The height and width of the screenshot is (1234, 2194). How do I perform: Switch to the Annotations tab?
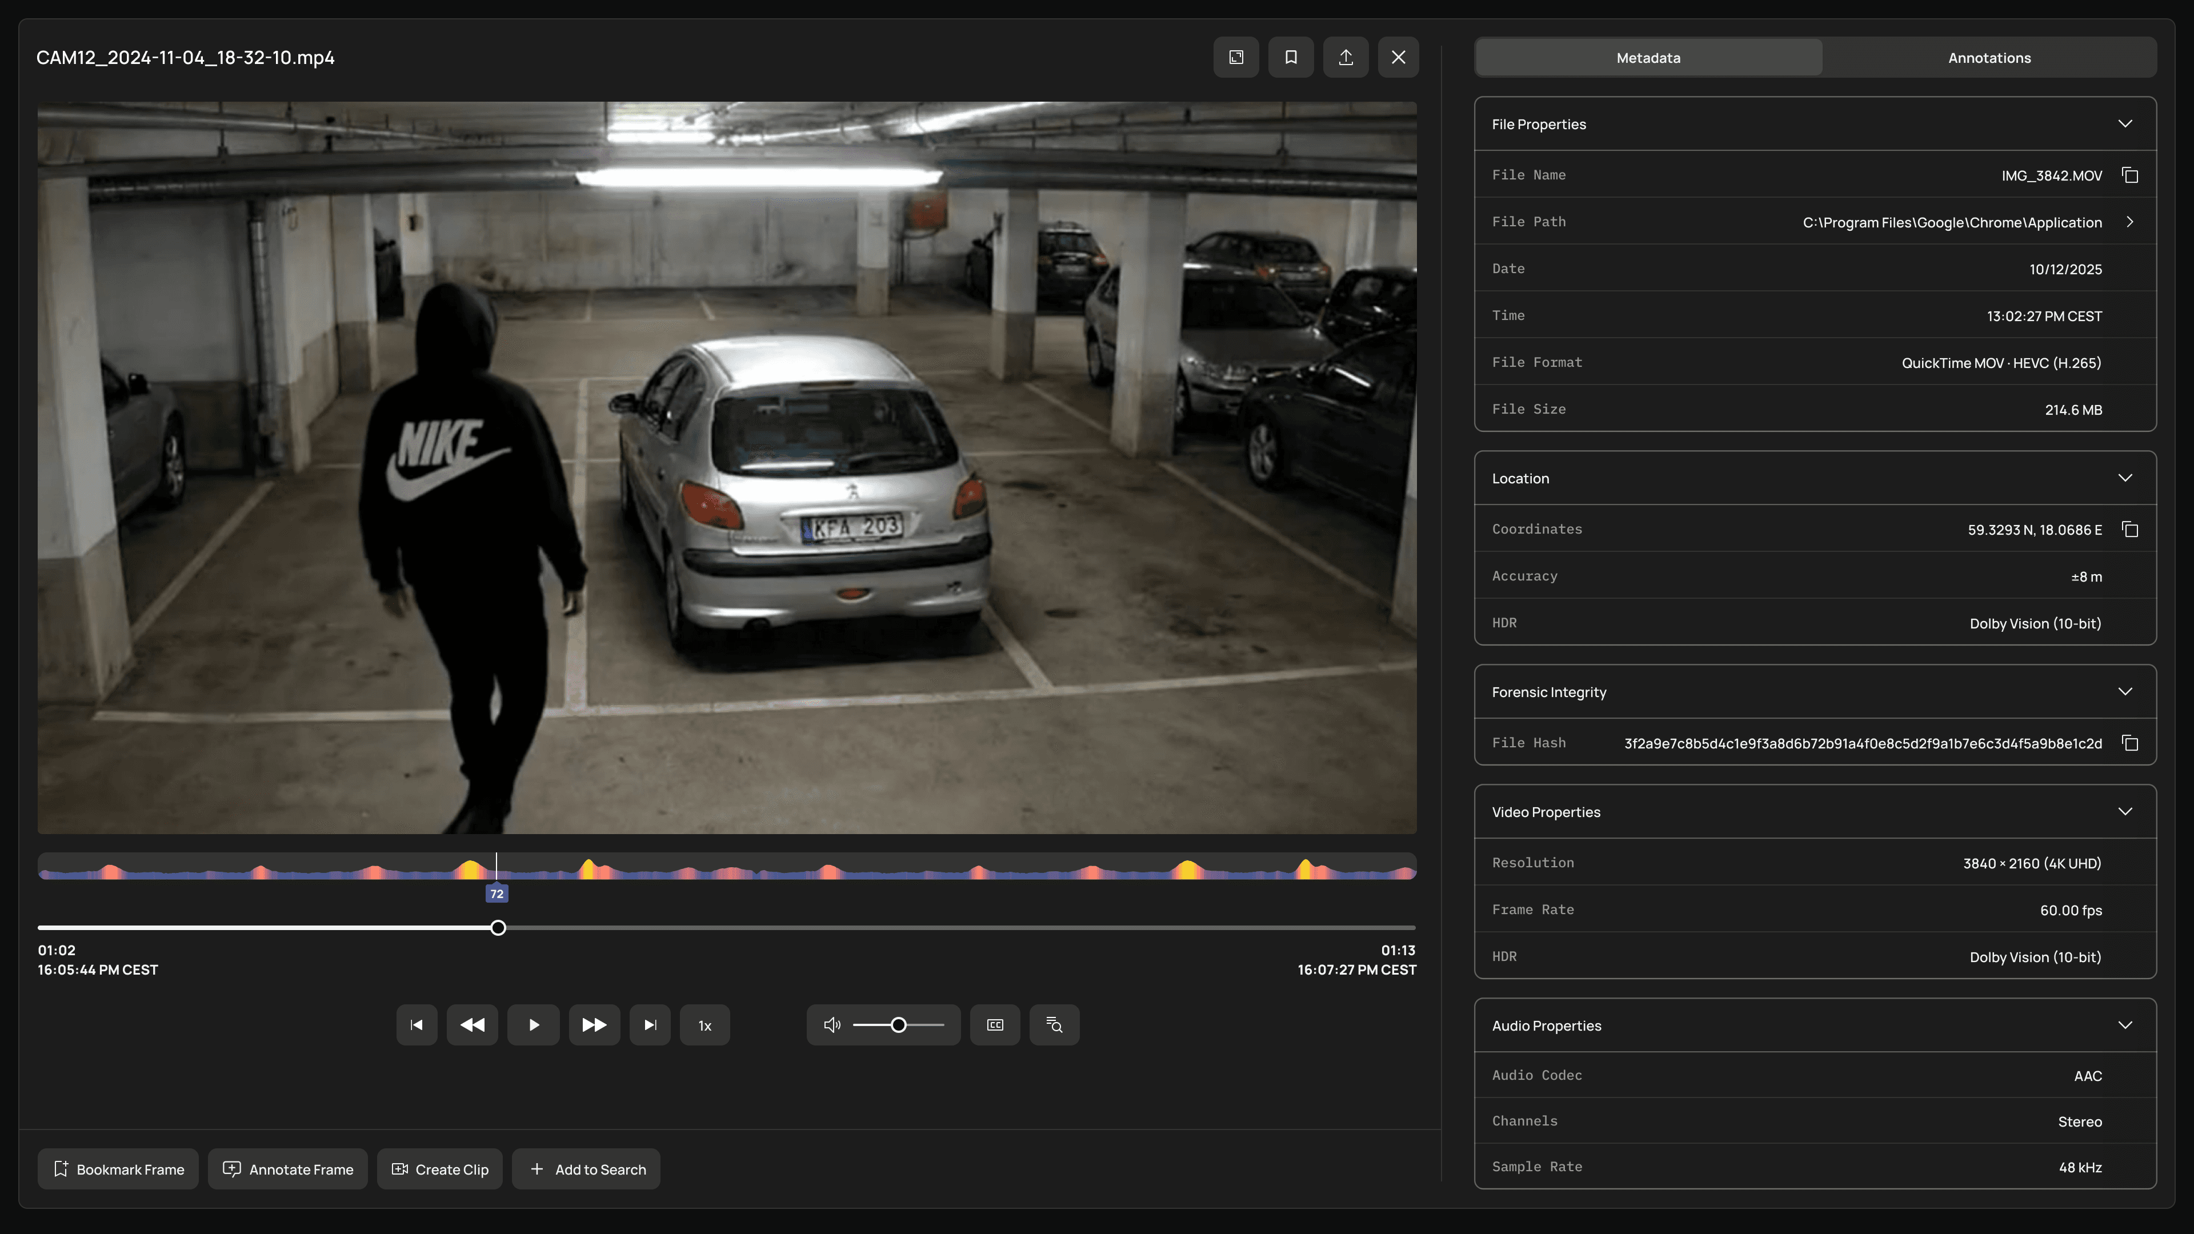pyautogui.click(x=1989, y=58)
